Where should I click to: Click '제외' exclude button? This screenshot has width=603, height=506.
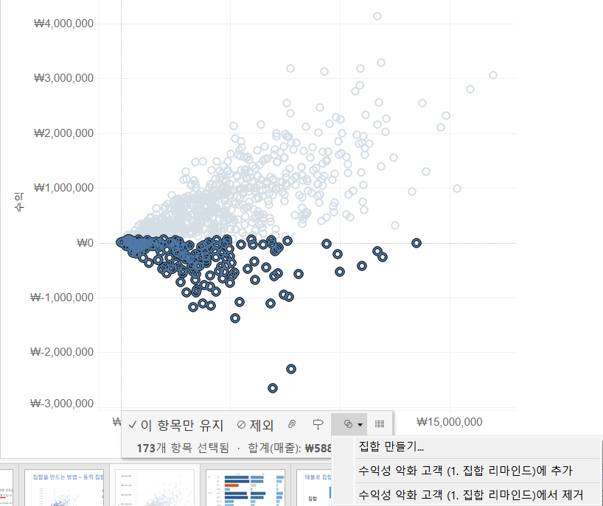[x=255, y=425]
